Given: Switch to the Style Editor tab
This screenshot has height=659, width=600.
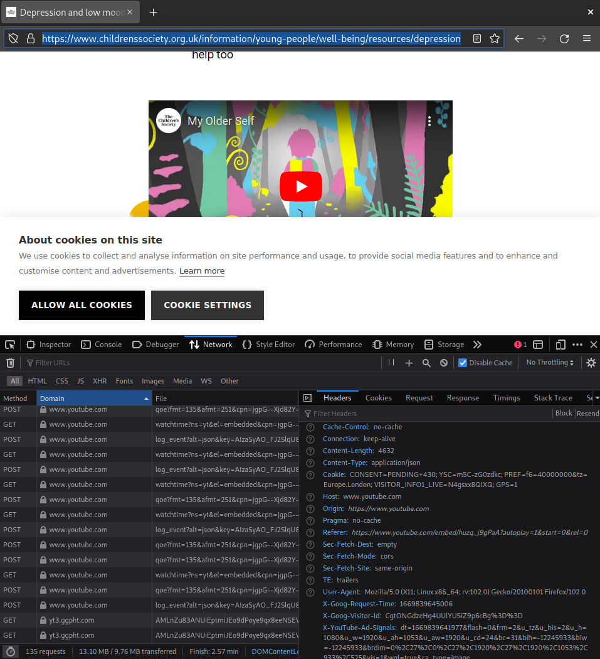Looking at the screenshot, I should point(269,345).
